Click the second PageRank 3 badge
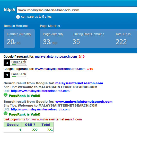The width and height of the screenshot is (150, 145). click(15, 75)
